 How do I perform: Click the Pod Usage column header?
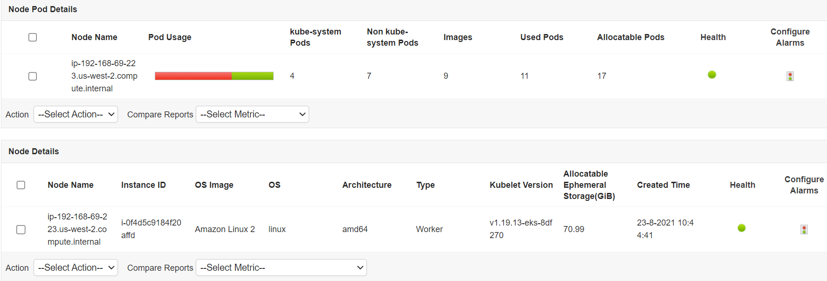[170, 37]
